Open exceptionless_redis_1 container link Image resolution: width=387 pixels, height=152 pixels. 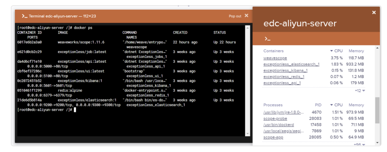tap(284, 77)
